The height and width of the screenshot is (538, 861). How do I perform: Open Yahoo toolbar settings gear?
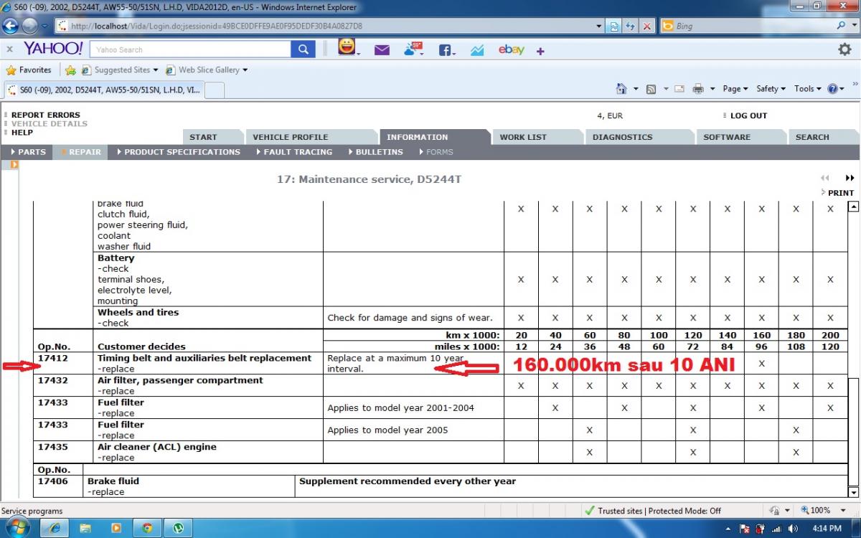(x=845, y=49)
